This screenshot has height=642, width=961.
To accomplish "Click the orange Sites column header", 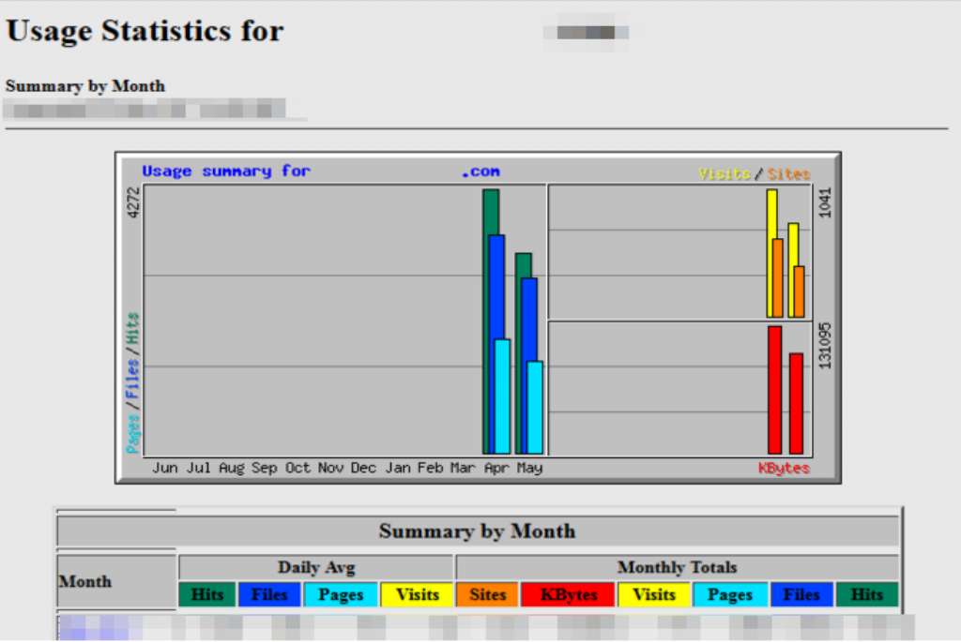I will coord(487,594).
